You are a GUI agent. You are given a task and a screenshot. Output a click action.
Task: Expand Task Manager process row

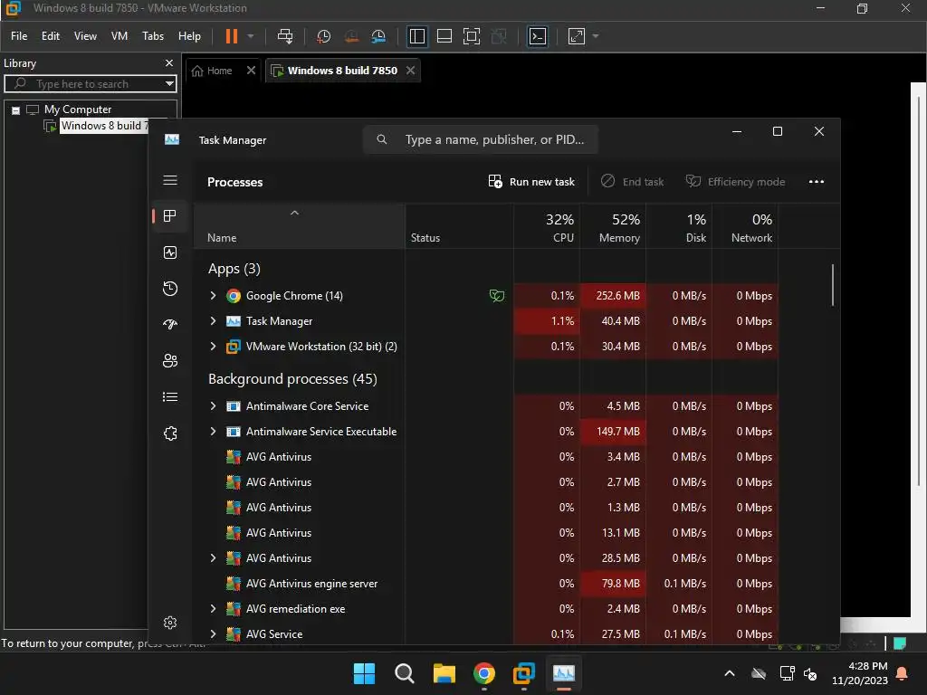[x=214, y=321]
